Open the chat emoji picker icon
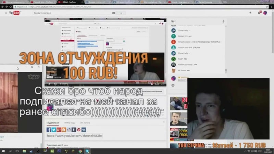Viewport: 274px width, 154px height. (x=173, y=85)
